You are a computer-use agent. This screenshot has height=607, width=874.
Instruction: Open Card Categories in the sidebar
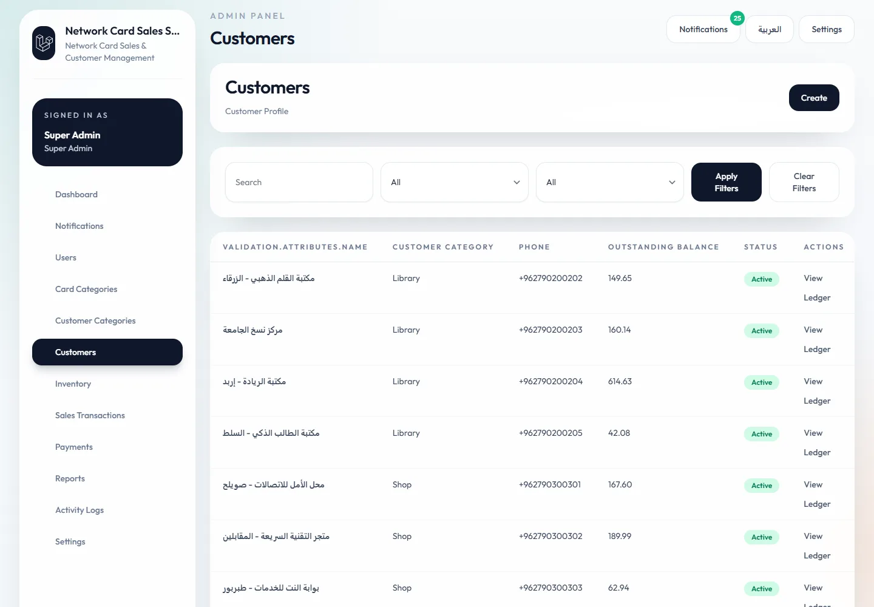[107, 289]
